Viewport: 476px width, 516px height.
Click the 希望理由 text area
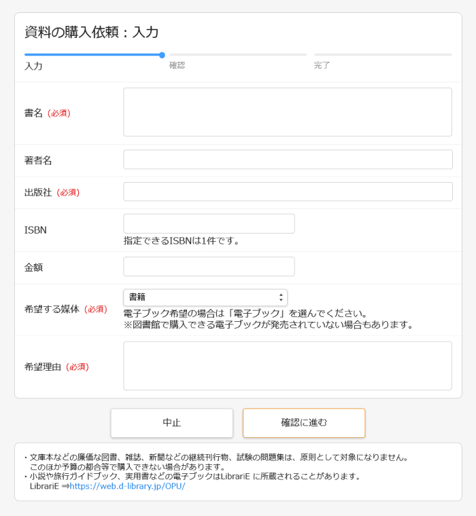click(x=287, y=366)
